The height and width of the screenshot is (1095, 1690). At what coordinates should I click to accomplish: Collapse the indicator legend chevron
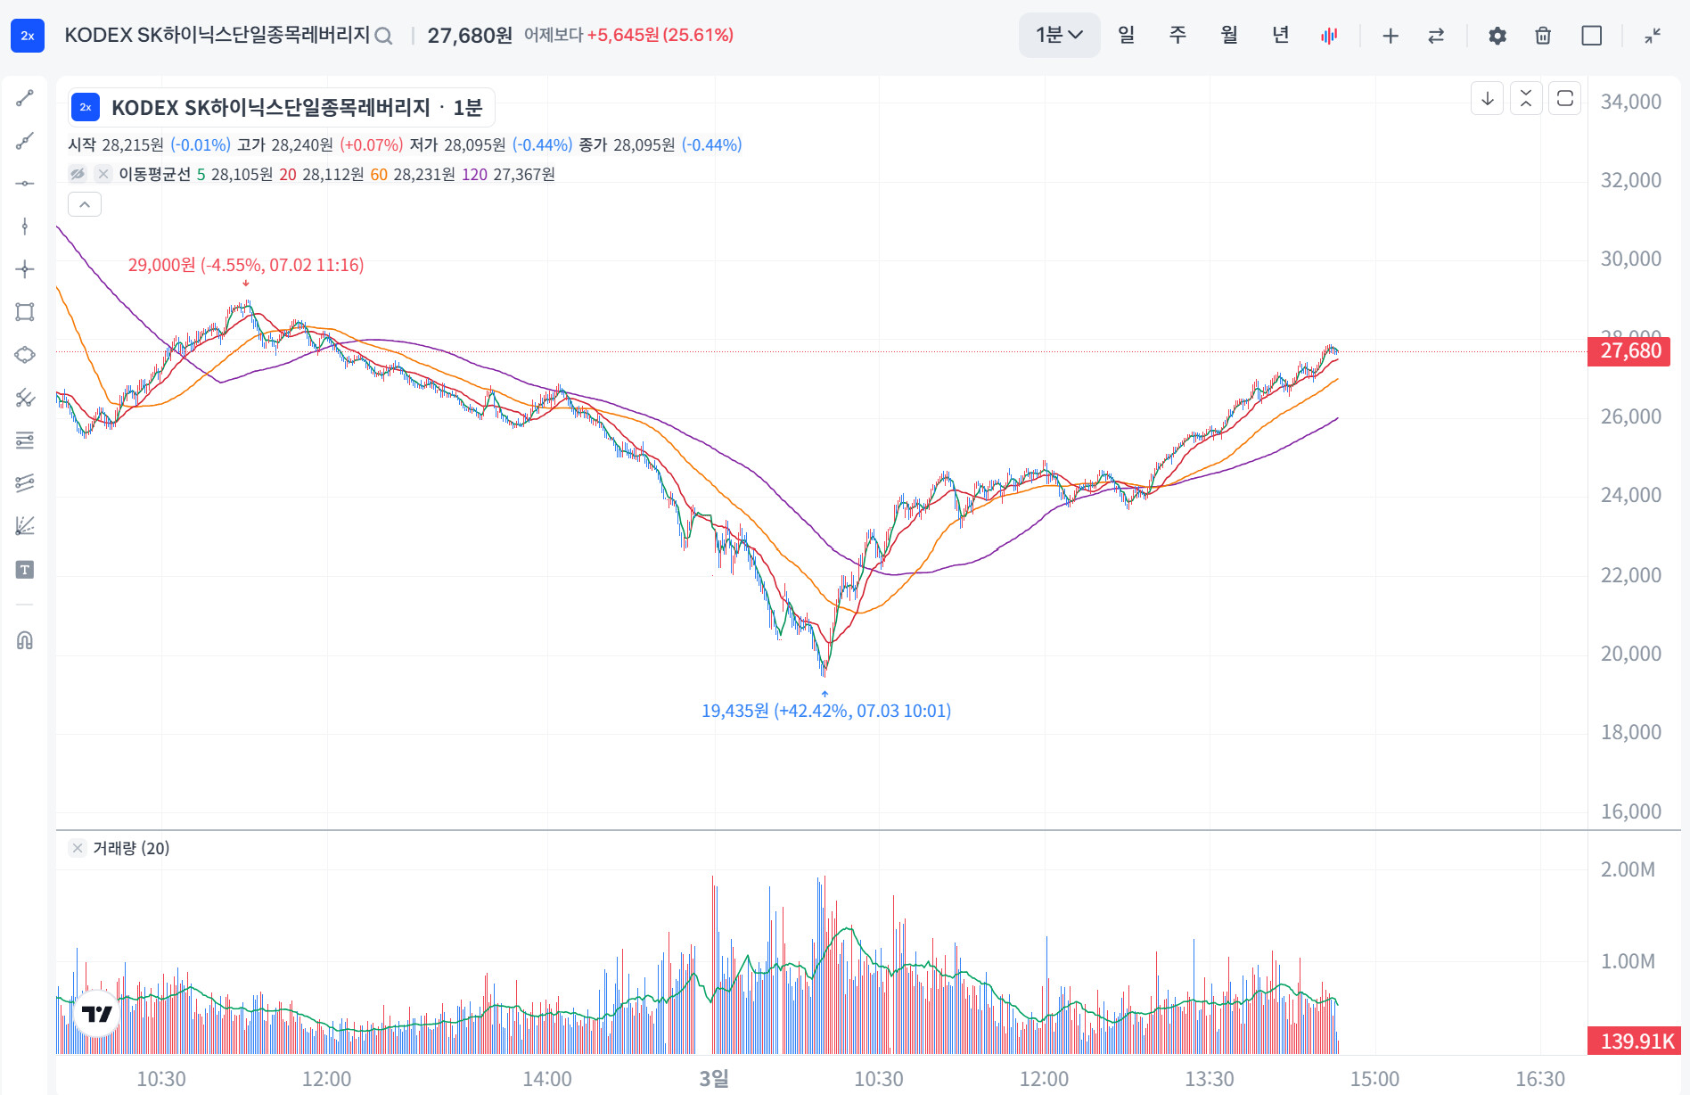85,204
